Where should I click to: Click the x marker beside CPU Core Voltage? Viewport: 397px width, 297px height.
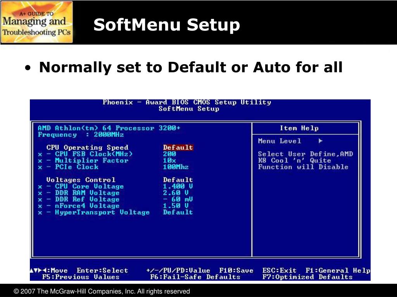[x=40, y=187]
